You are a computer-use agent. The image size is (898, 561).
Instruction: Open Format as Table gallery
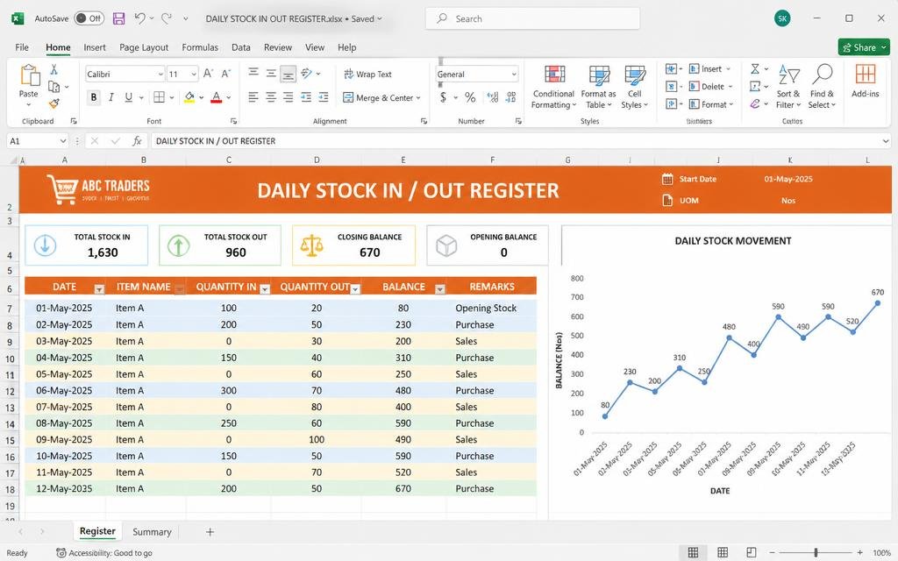pyautogui.click(x=598, y=87)
